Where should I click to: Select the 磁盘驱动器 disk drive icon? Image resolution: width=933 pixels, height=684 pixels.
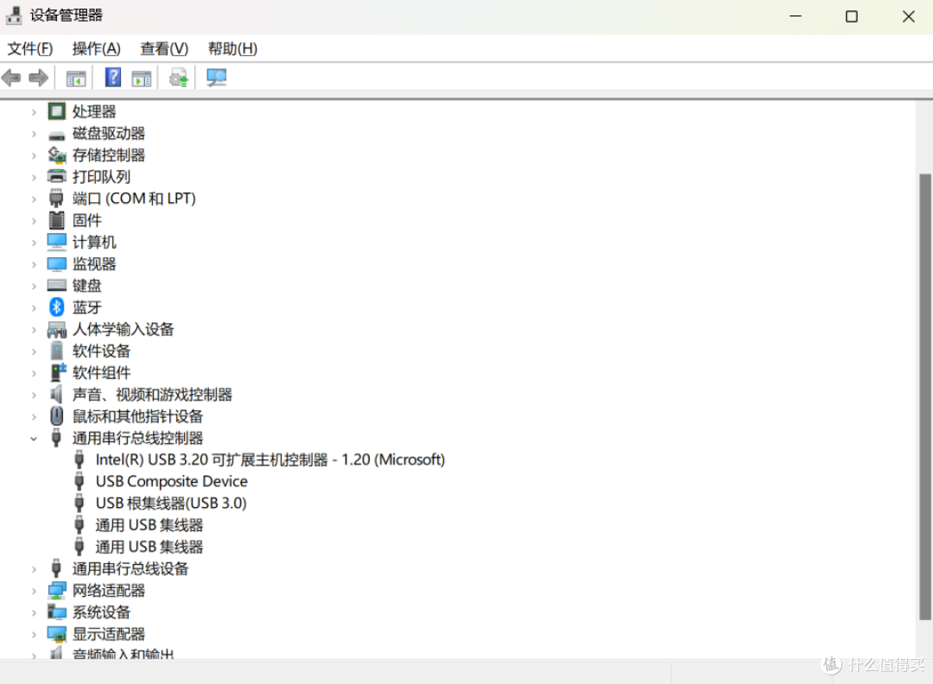[56, 134]
